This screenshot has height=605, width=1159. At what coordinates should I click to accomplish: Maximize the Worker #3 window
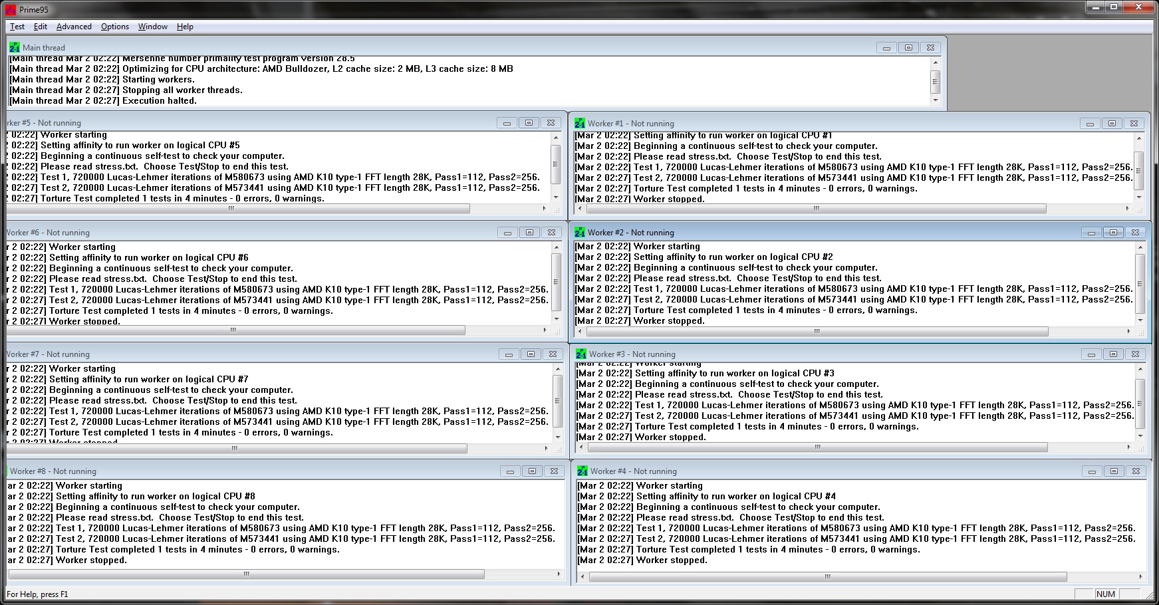(1113, 354)
